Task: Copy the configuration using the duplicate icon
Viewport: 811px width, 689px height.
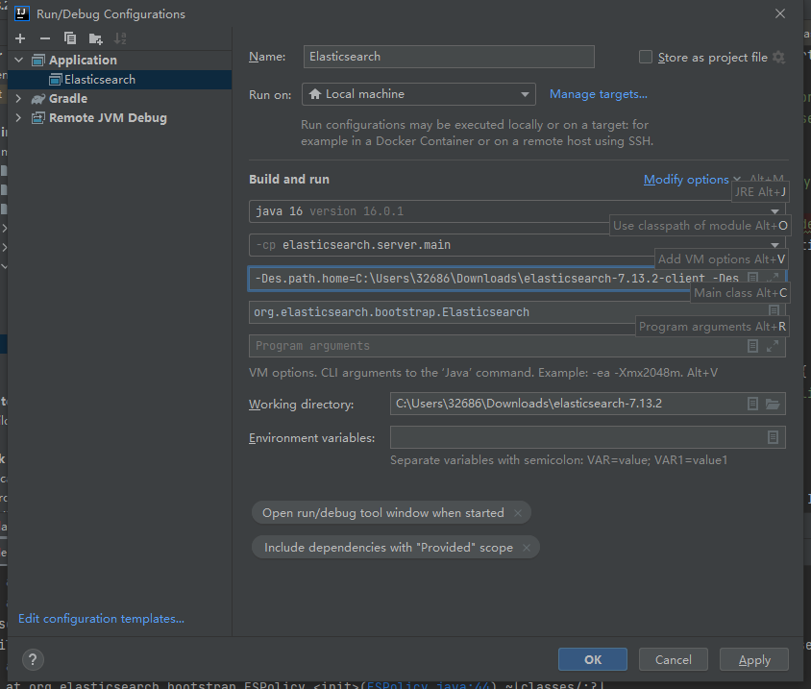Action: (x=69, y=38)
